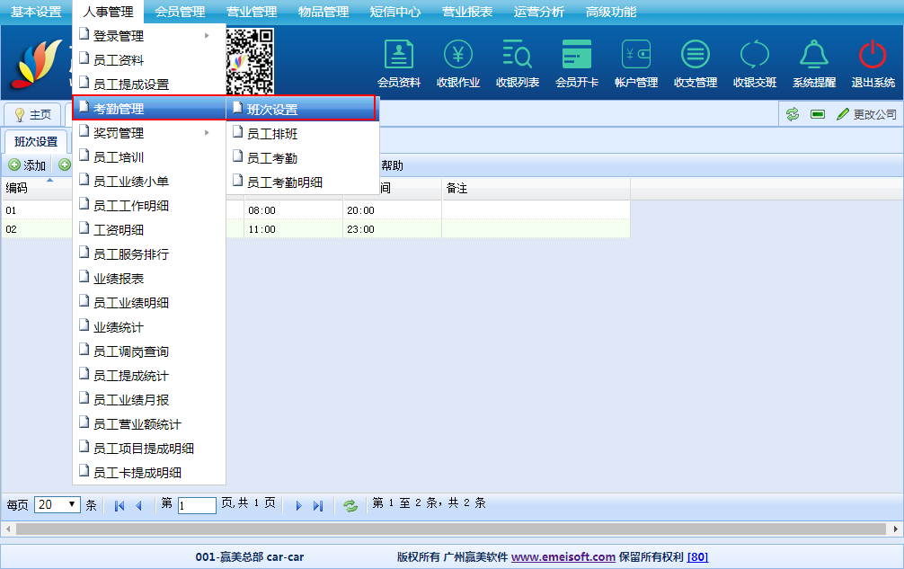Image resolution: width=904 pixels, height=569 pixels.
Task: Click the 添加 add button
Action: tap(27, 165)
